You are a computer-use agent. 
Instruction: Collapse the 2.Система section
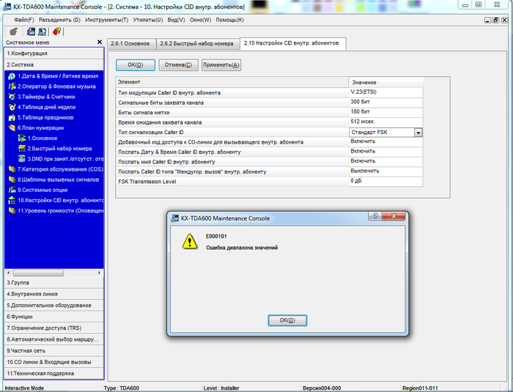[54, 64]
